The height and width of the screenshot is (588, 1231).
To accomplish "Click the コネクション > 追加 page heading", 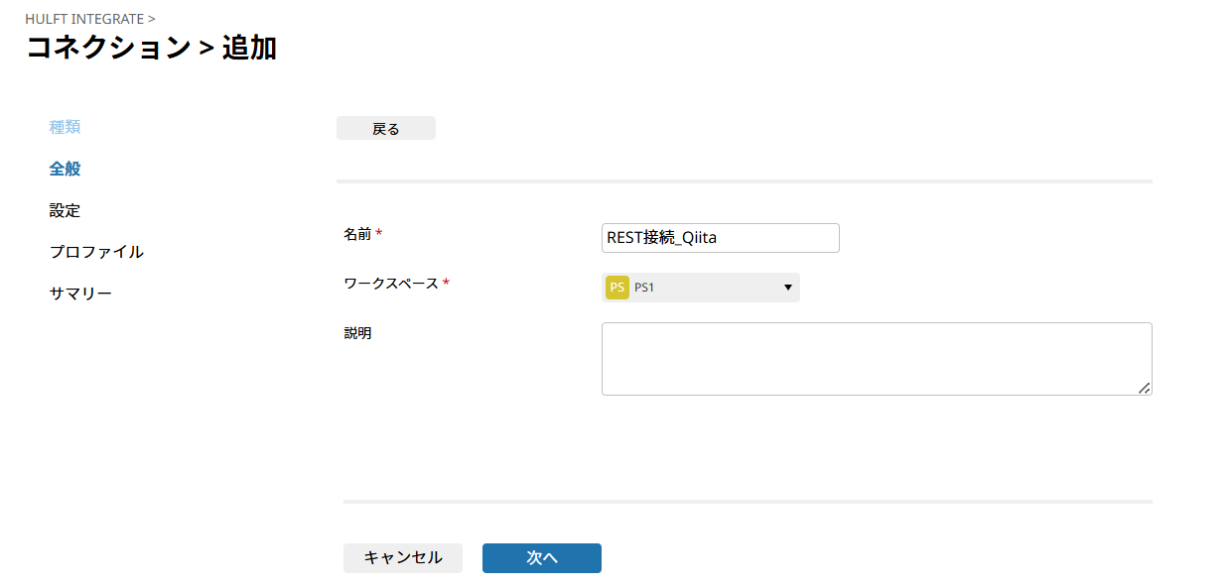I will tap(151, 47).
